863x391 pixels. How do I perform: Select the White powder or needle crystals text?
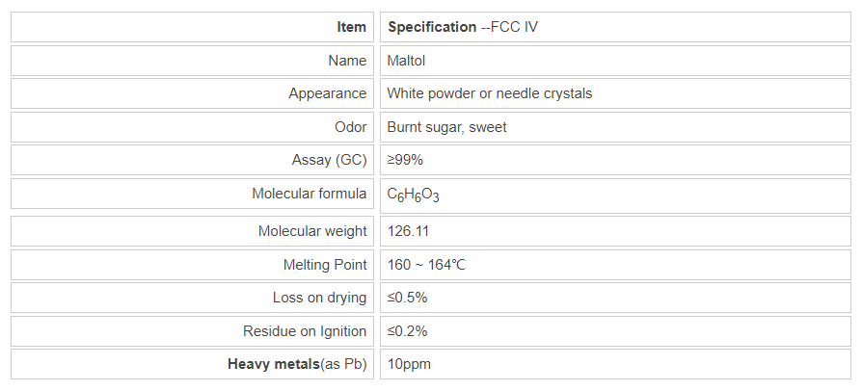pyautogui.click(x=490, y=93)
